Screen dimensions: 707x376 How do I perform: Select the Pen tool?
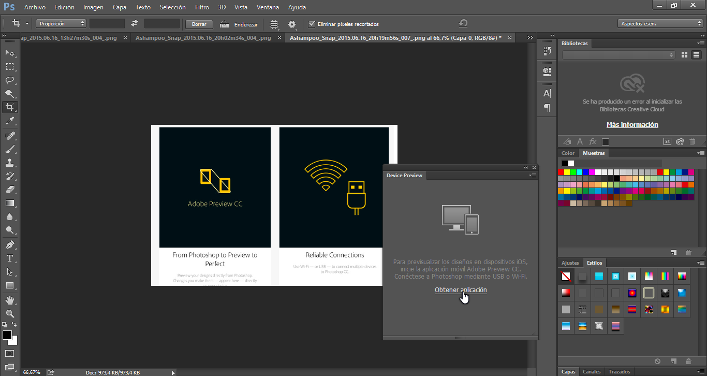click(10, 245)
